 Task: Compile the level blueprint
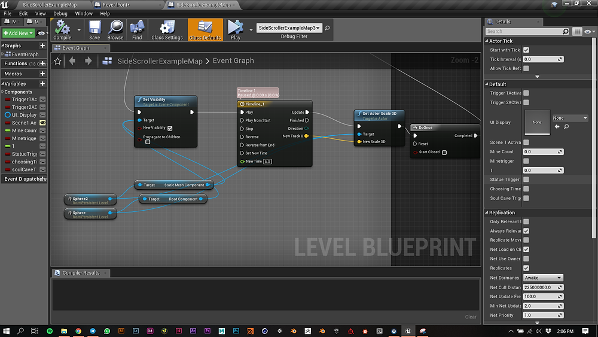tap(62, 30)
